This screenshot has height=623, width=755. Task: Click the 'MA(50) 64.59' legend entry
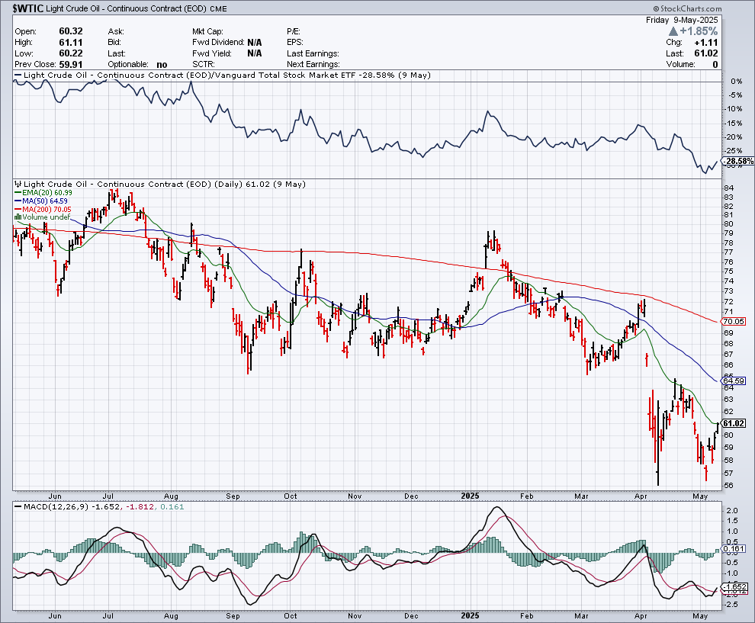coord(41,201)
